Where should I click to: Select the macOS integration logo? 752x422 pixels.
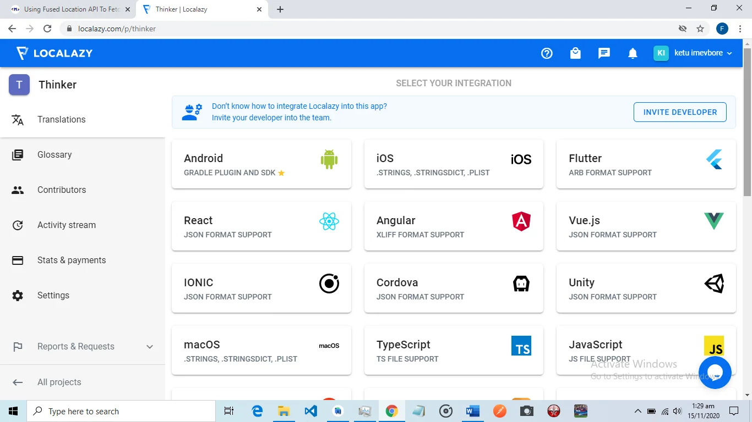329,346
